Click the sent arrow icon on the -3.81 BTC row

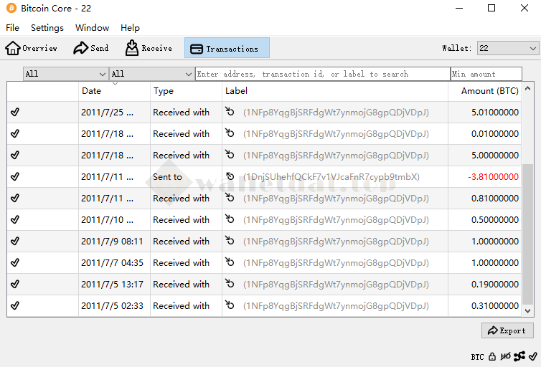tap(230, 177)
